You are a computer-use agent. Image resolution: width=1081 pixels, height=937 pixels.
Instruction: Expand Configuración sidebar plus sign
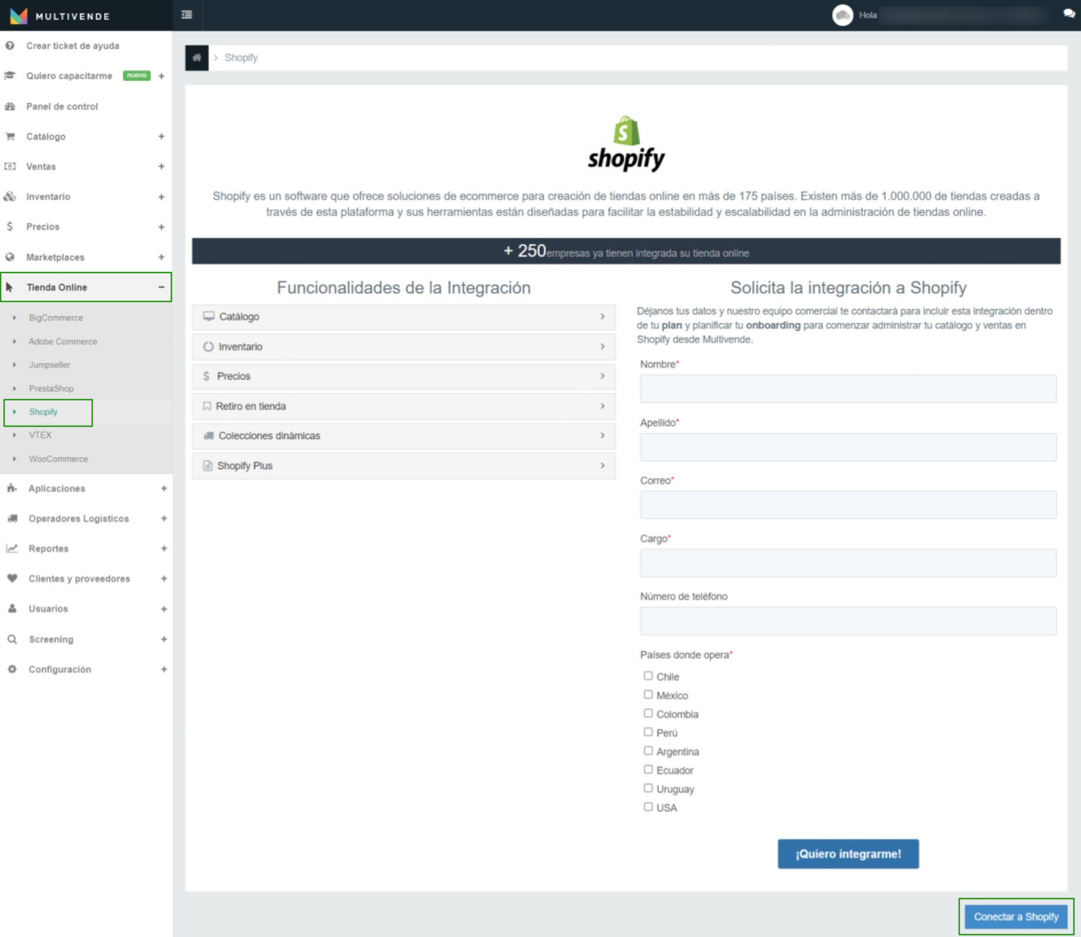(164, 669)
